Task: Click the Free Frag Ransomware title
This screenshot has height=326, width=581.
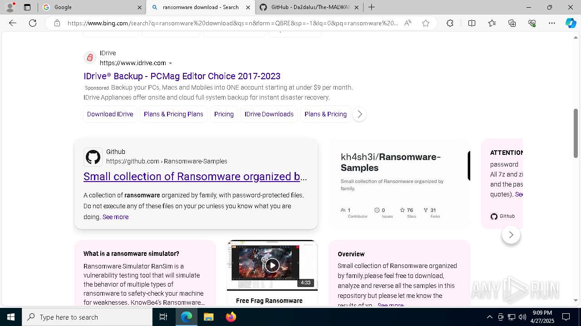Action: coord(269,301)
